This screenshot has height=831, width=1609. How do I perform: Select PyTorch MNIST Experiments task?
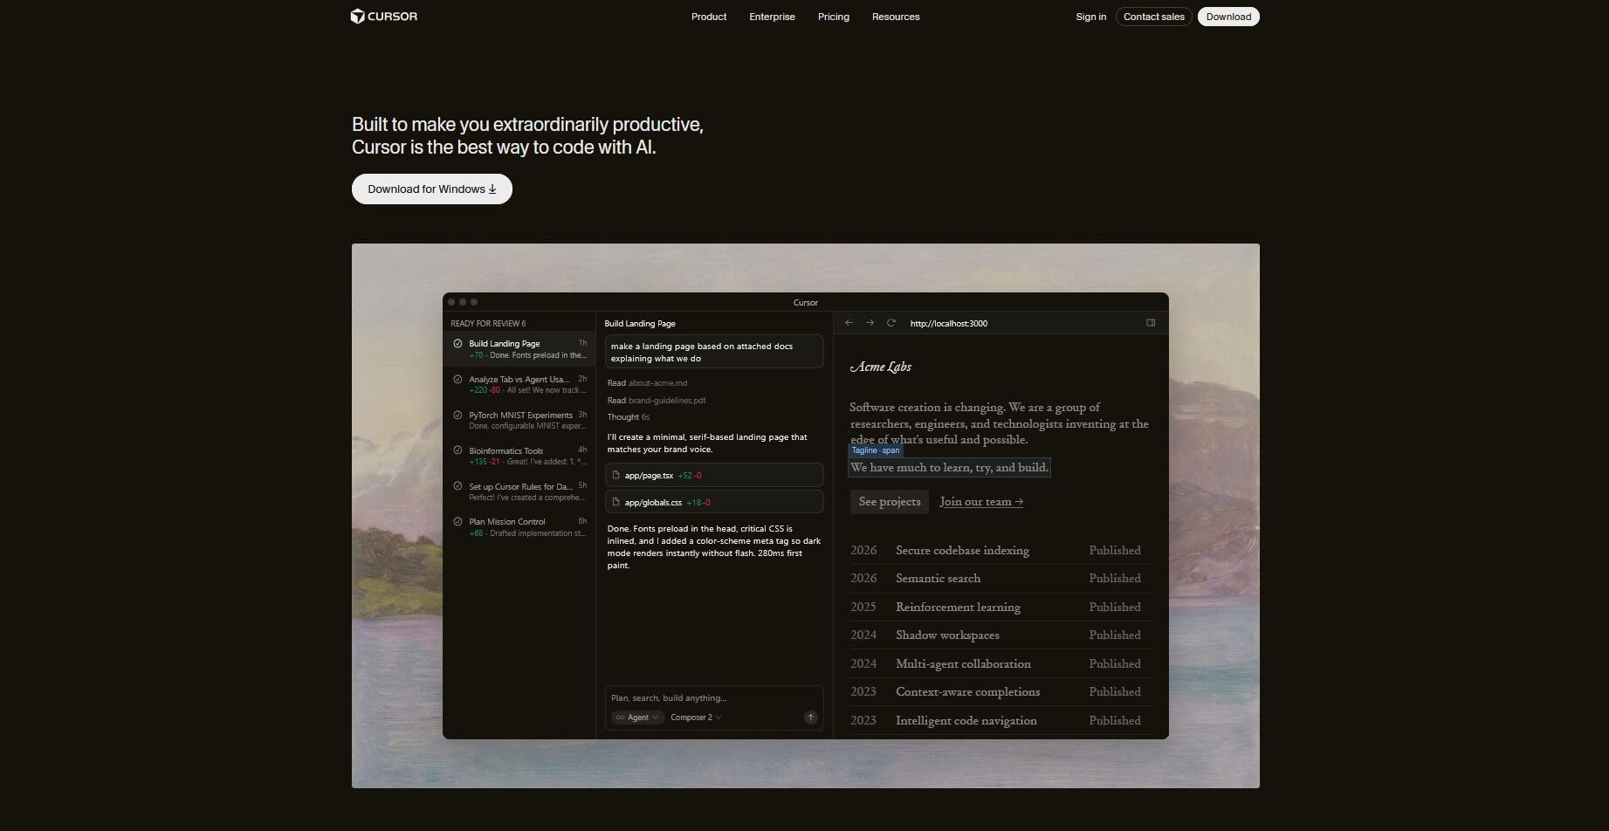pos(519,421)
